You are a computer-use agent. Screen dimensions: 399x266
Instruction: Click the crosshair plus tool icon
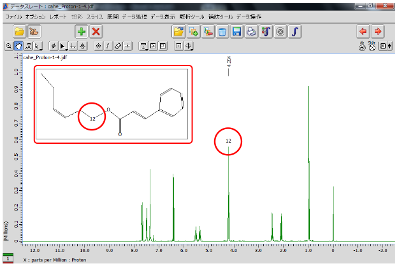[x=127, y=46]
